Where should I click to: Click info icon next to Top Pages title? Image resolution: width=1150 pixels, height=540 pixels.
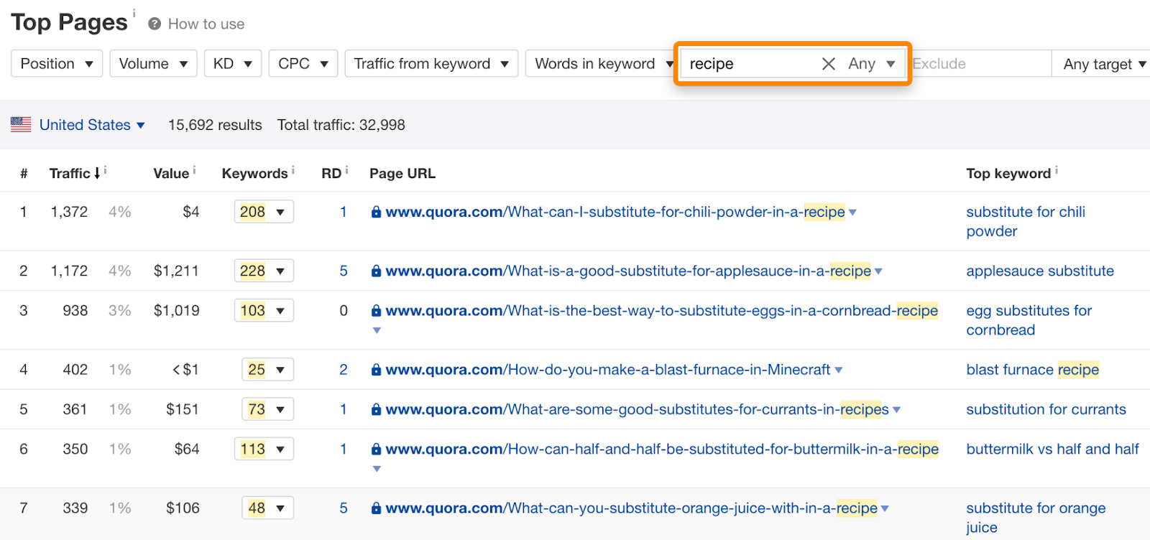134,13
